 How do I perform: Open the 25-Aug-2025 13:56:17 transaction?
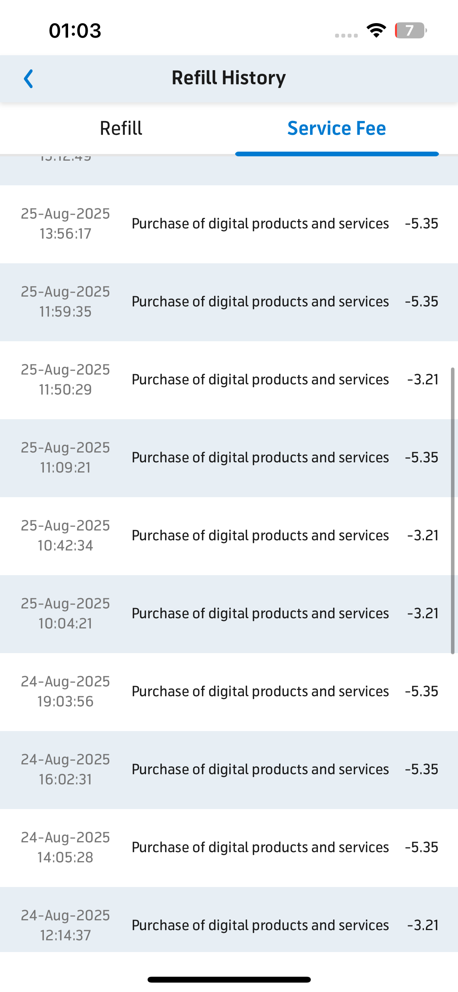pyautogui.click(x=229, y=224)
